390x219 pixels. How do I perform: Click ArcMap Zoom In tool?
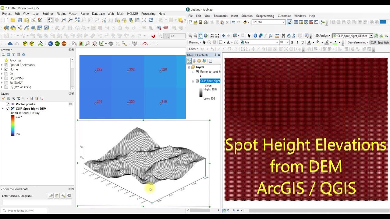tap(190, 36)
